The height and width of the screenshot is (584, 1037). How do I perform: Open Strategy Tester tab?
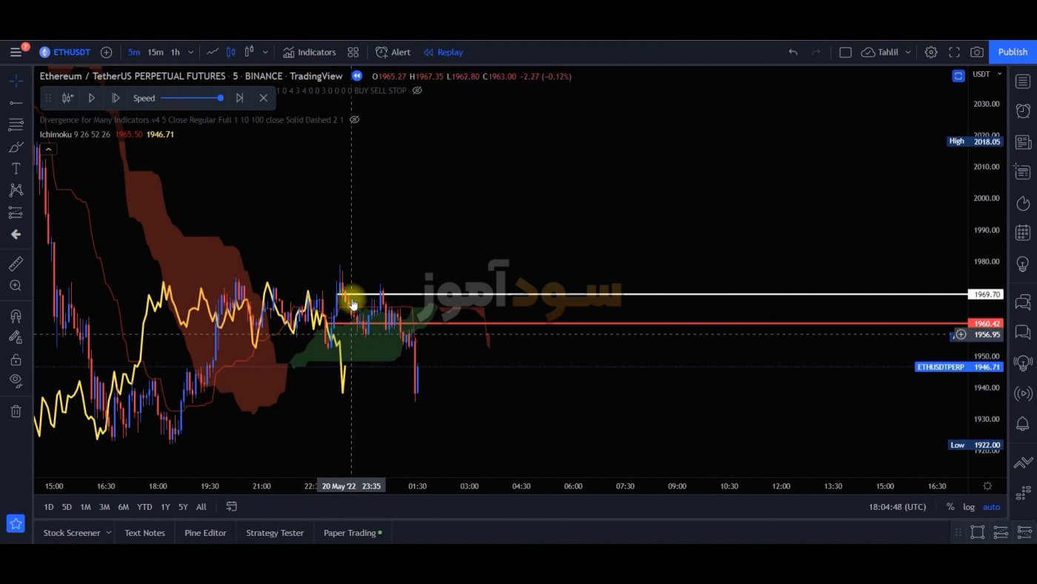[275, 533]
